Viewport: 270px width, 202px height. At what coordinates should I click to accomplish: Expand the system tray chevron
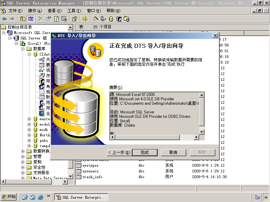coord(266,197)
